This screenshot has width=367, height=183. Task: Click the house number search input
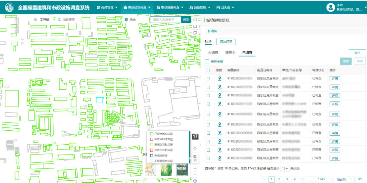[166, 20]
